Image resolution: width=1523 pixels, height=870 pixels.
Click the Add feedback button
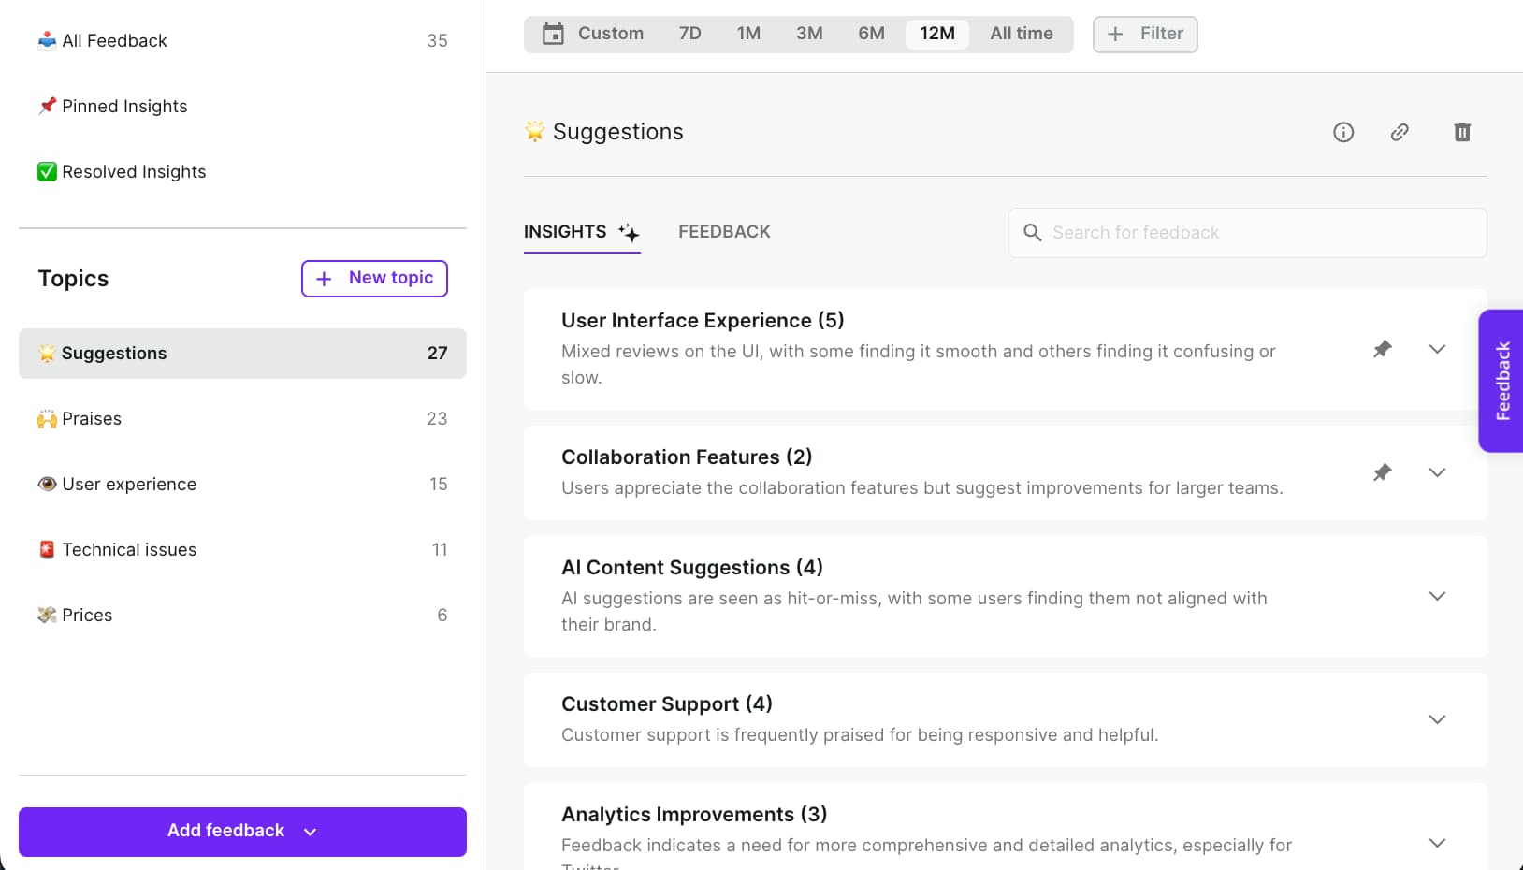(242, 832)
